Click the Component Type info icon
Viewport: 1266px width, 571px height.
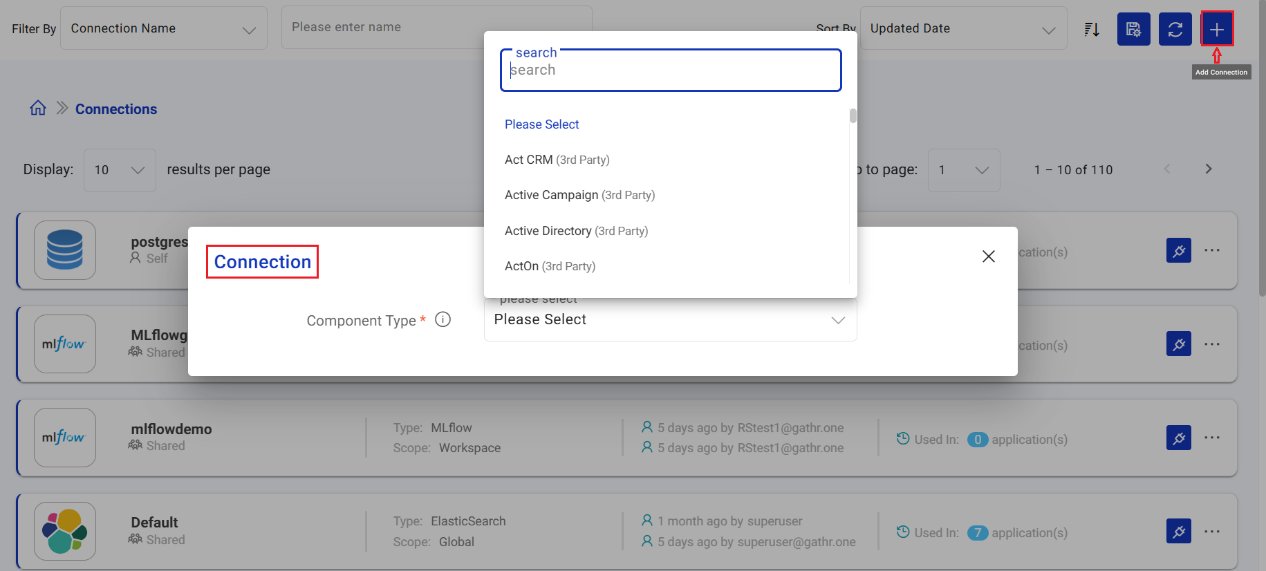pyautogui.click(x=443, y=319)
